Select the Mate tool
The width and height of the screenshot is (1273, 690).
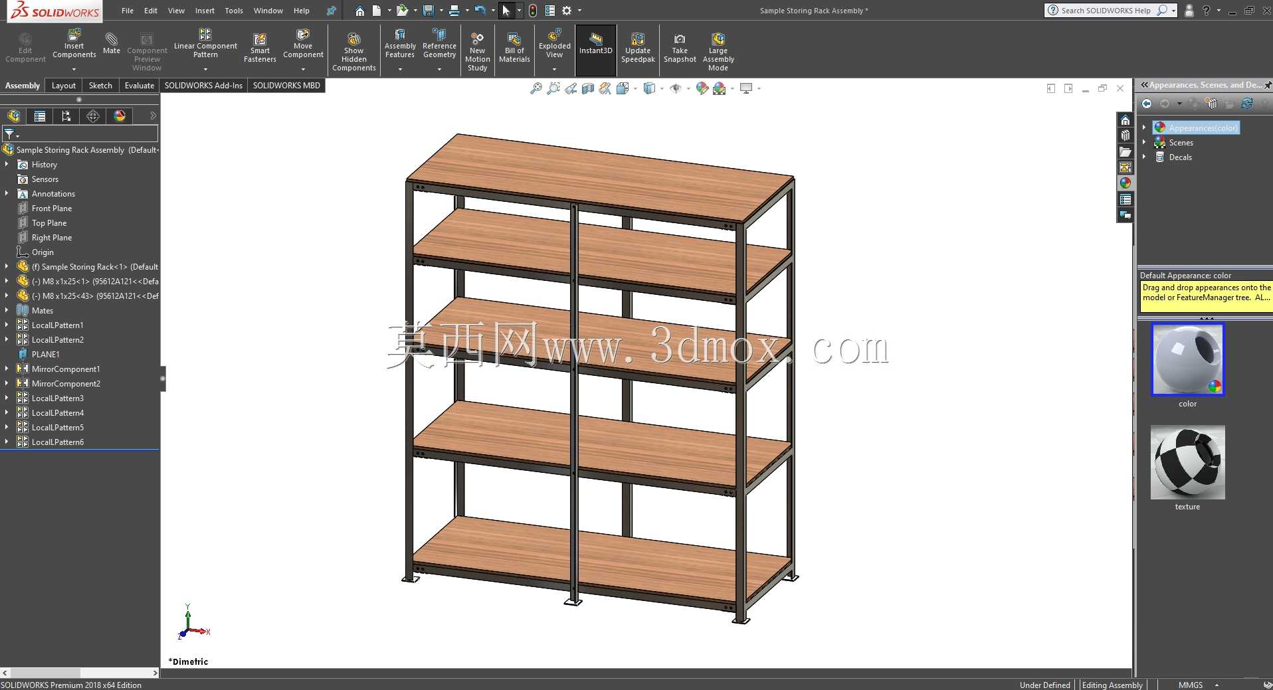[x=112, y=43]
